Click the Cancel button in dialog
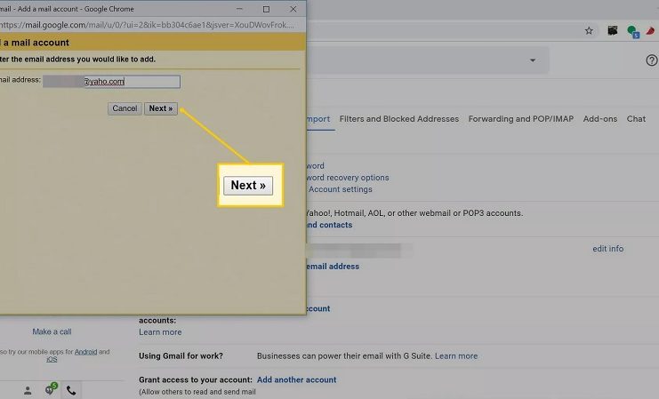Image resolution: width=659 pixels, height=399 pixels. 125,108
